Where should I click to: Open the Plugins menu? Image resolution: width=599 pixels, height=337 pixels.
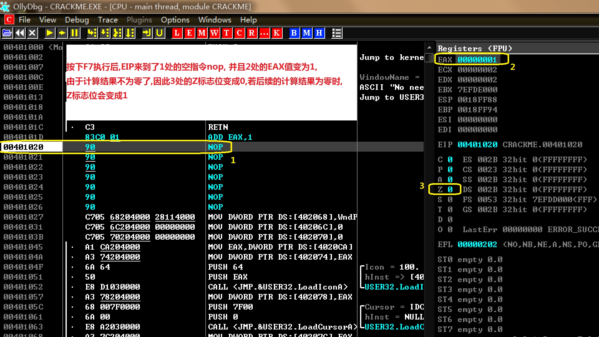pos(139,20)
